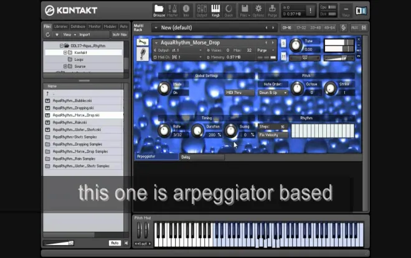Toggle the Fix Velocity button

click(x=273, y=135)
